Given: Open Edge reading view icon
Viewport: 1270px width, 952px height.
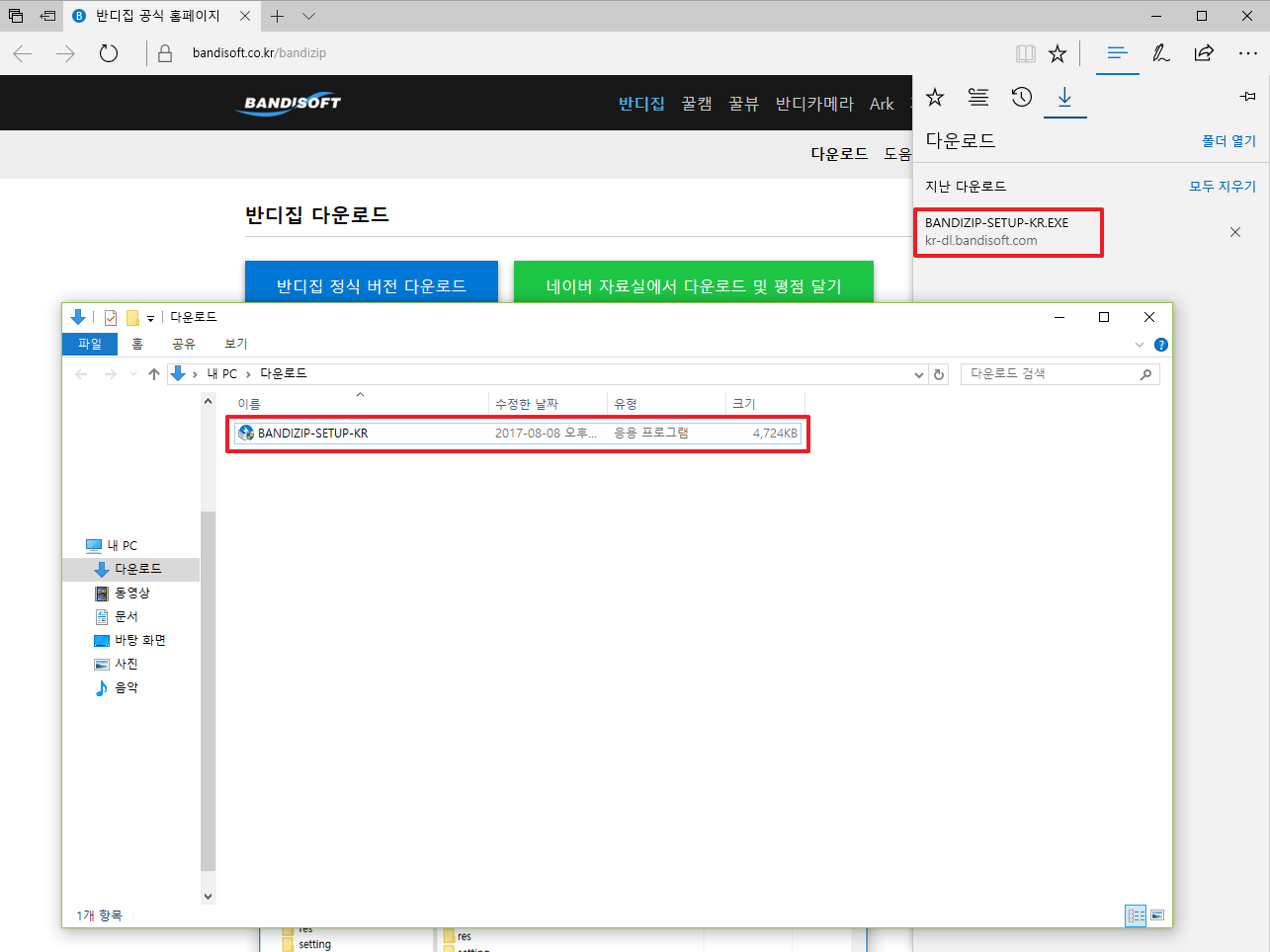Looking at the screenshot, I should [1026, 53].
